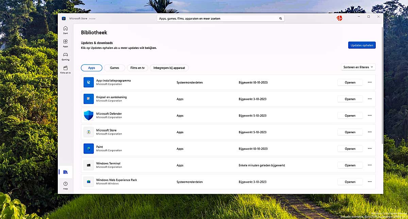
Task: Click the Microsoft Defender name text
Action: (x=109, y=114)
